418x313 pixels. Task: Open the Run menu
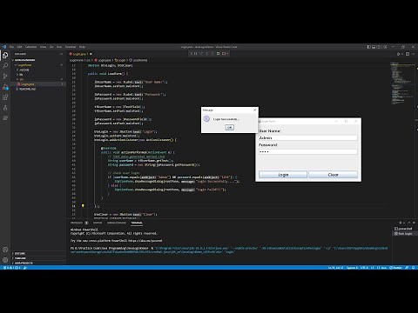59,47
